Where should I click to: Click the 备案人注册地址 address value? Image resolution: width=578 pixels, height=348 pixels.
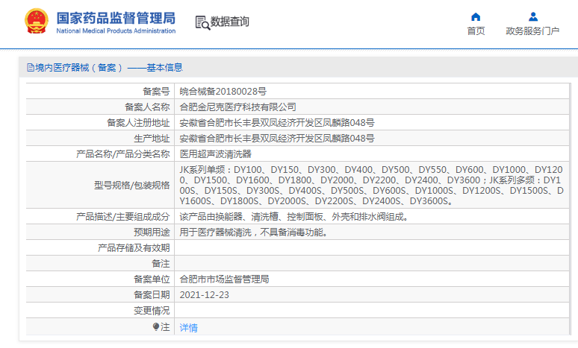(277, 122)
